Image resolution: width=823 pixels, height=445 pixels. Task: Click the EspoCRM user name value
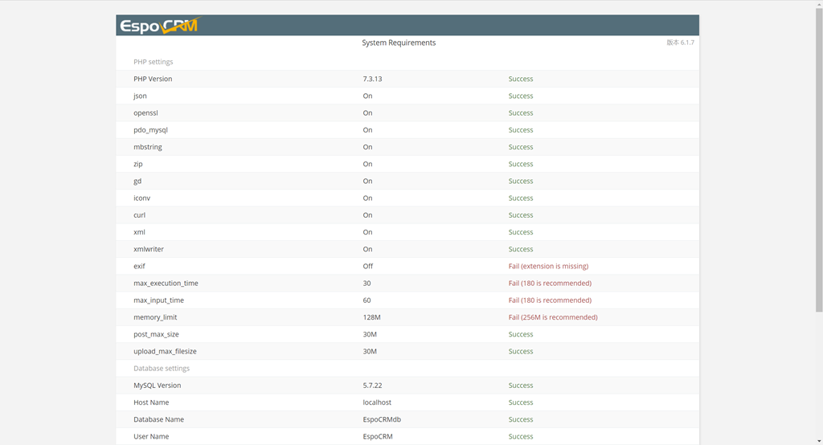coord(378,437)
